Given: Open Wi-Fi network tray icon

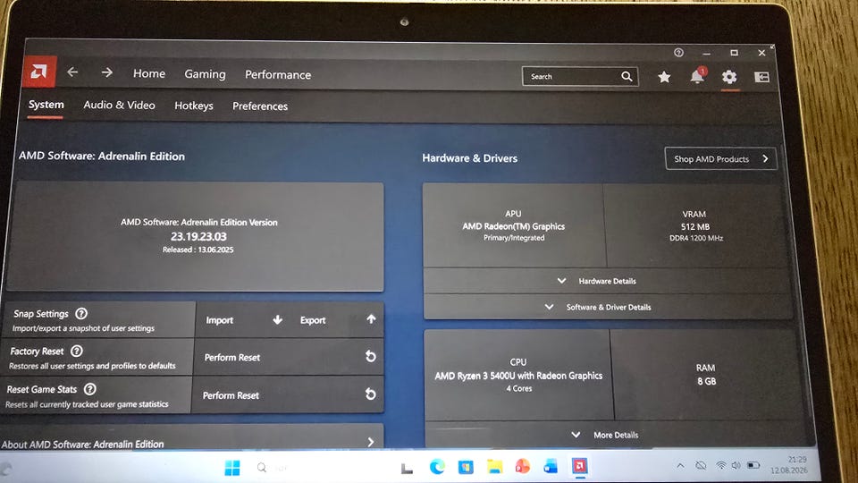Looking at the screenshot, I should point(721,465).
